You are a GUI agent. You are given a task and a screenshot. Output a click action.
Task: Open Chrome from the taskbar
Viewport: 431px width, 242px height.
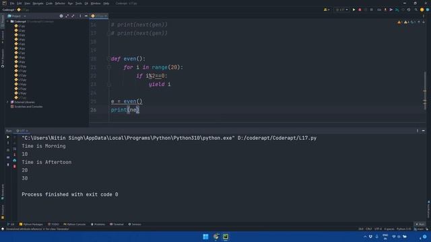[x=215, y=237]
